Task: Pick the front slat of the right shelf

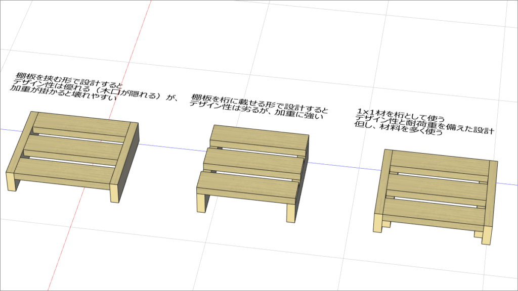Action: (433, 211)
